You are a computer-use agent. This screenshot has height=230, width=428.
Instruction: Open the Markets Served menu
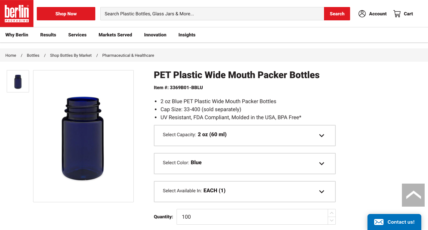coord(115,35)
